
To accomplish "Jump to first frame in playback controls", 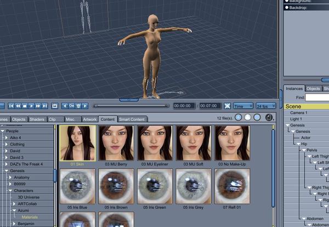I will coord(11,106).
